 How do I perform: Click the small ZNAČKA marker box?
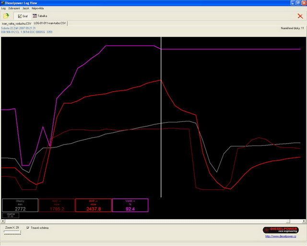pyautogui.click(x=11, y=215)
